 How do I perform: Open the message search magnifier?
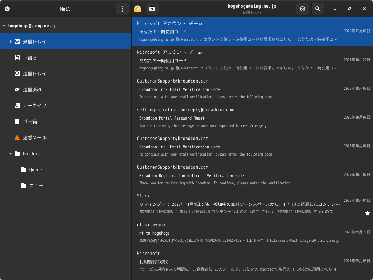(x=318, y=9)
